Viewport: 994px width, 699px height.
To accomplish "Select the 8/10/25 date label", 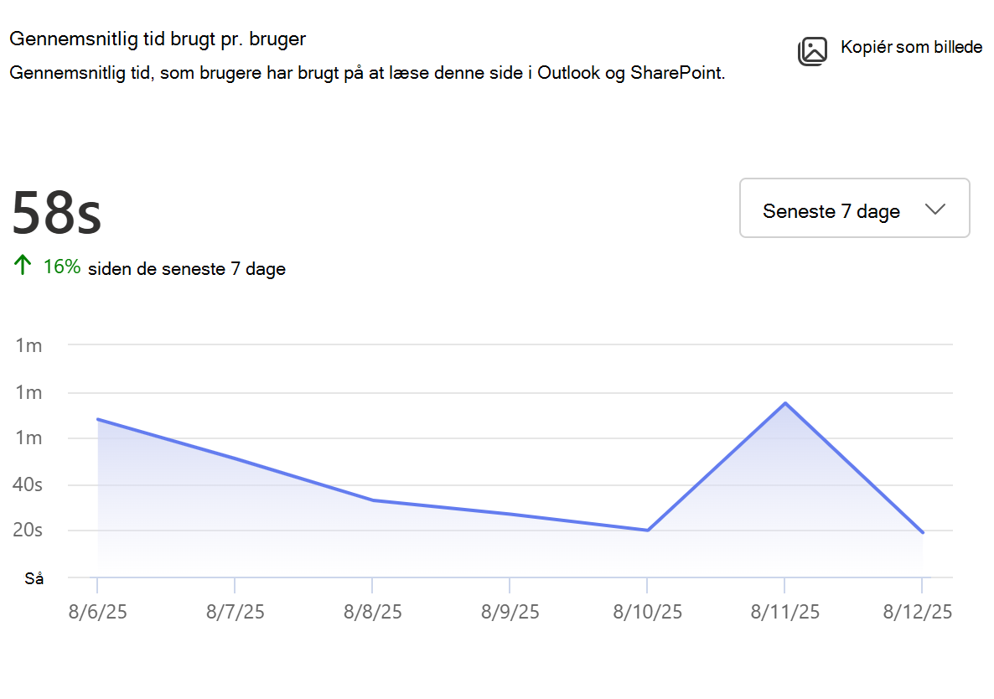I will (647, 612).
